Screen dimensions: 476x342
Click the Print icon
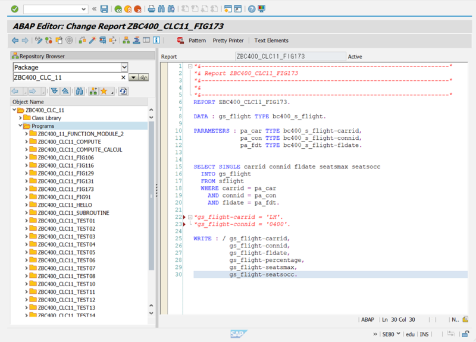152,9
